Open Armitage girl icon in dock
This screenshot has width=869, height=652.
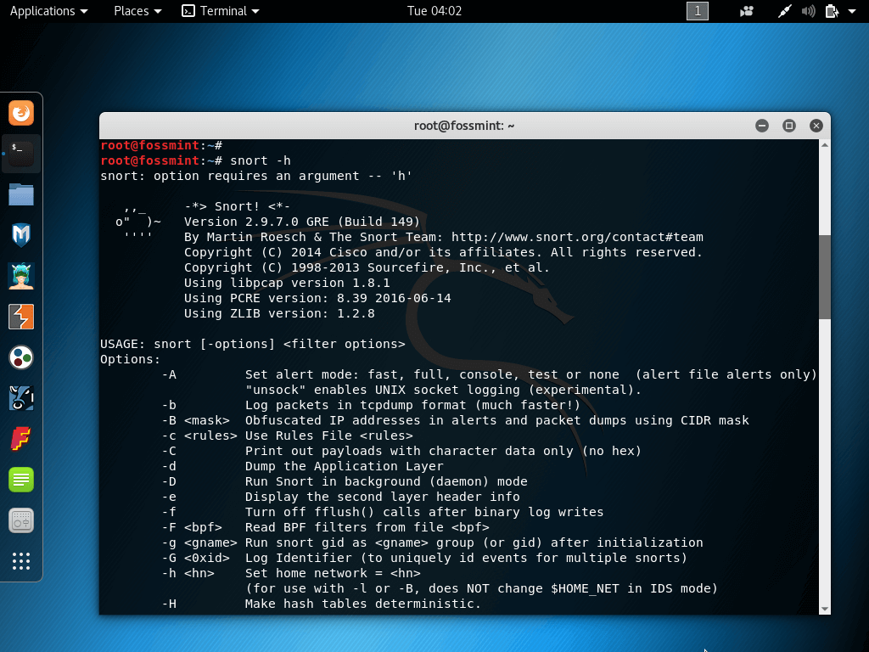coord(21,276)
